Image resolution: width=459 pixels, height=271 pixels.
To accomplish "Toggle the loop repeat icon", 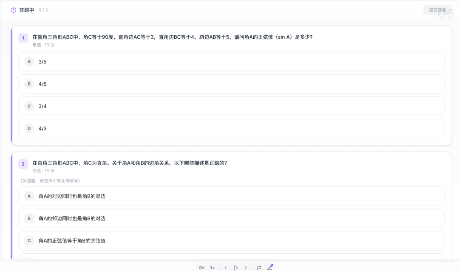I will tap(259, 268).
